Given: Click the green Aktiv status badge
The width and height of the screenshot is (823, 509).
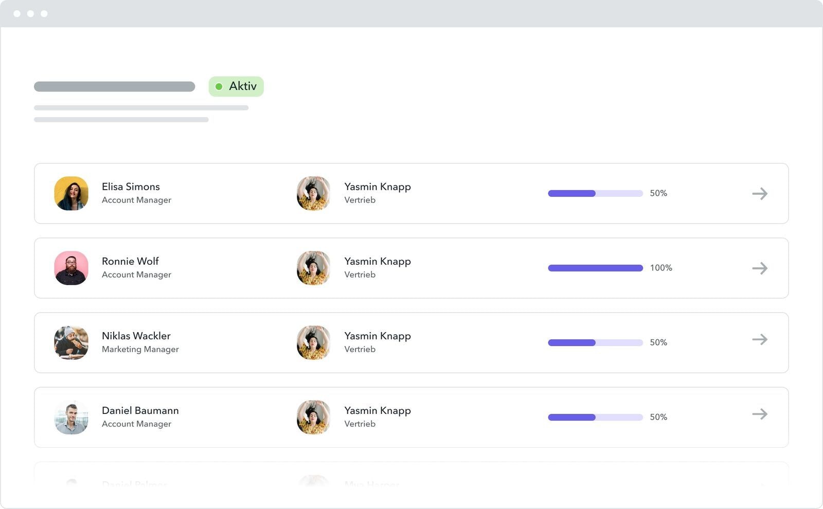Looking at the screenshot, I should [x=236, y=86].
